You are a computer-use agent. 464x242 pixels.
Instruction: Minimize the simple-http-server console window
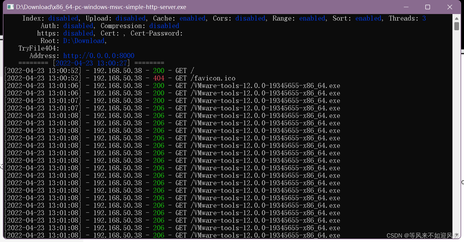(x=406, y=7)
